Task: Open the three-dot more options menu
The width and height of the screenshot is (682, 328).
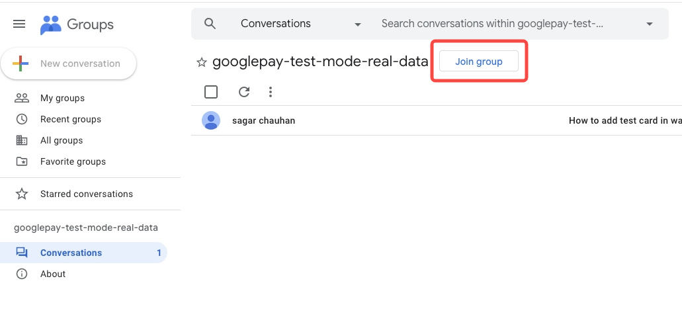Action: 271,92
